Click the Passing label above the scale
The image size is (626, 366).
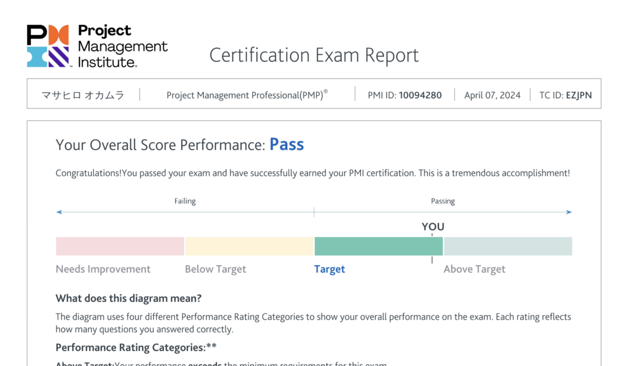442,201
